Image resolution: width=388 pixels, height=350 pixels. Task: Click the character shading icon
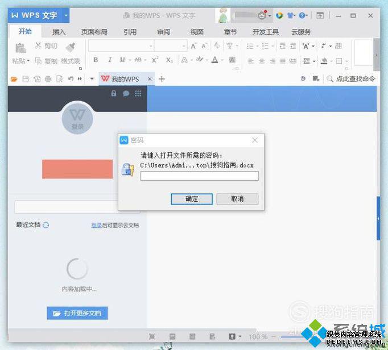point(232,60)
